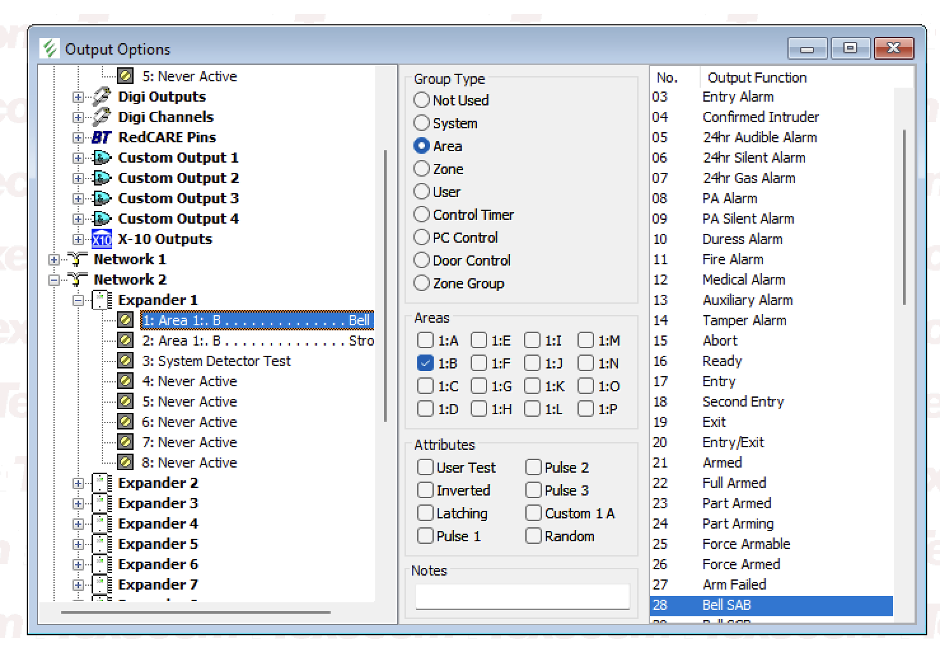Expand the Network 1 tree node
Viewport: 940px width, 662px height.
tap(54, 259)
